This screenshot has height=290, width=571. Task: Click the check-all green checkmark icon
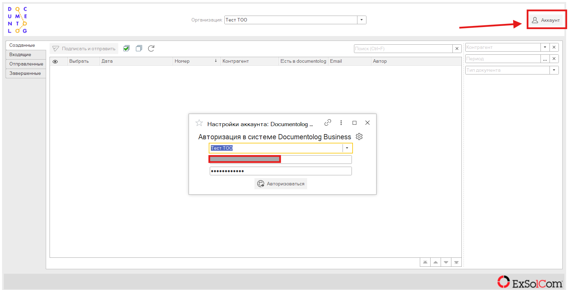[127, 48]
